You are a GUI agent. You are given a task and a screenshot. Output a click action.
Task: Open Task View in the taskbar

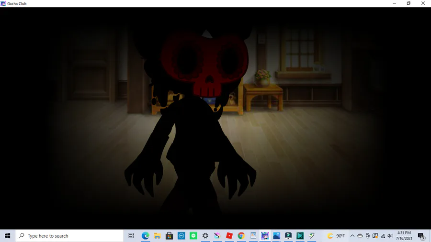click(131, 236)
